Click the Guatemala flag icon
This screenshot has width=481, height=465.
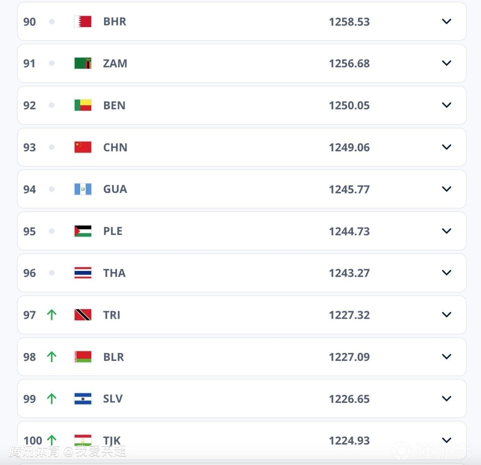[x=83, y=189]
